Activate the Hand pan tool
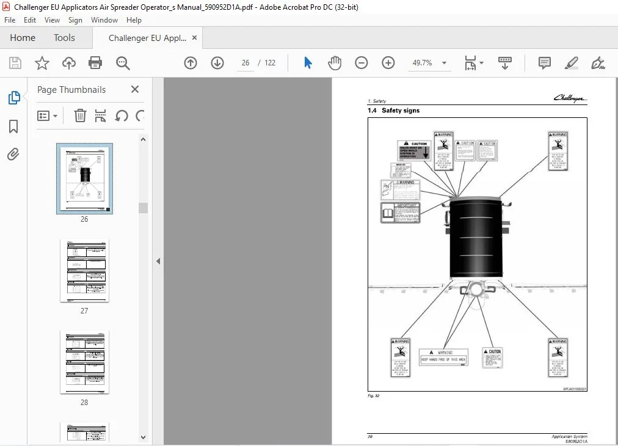The height and width of the screenshot is (446, 618). [334, 63]
